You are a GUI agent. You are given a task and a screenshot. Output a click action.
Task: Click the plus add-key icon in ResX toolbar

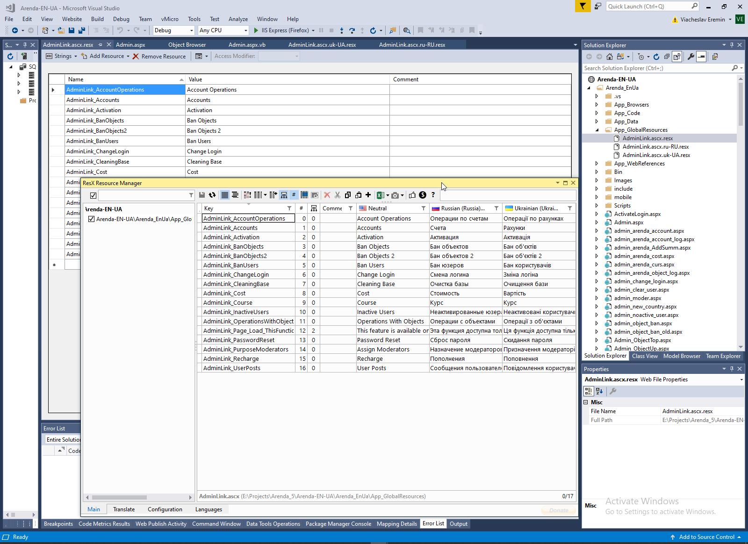[368, 195]
